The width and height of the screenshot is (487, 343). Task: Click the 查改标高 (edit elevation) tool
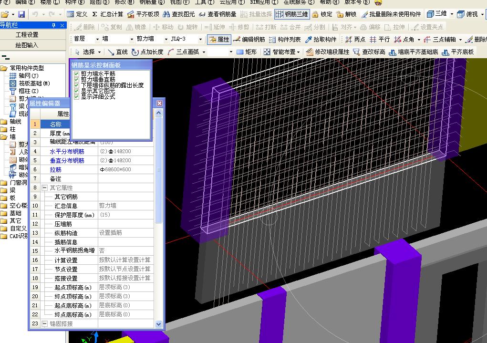369,52
